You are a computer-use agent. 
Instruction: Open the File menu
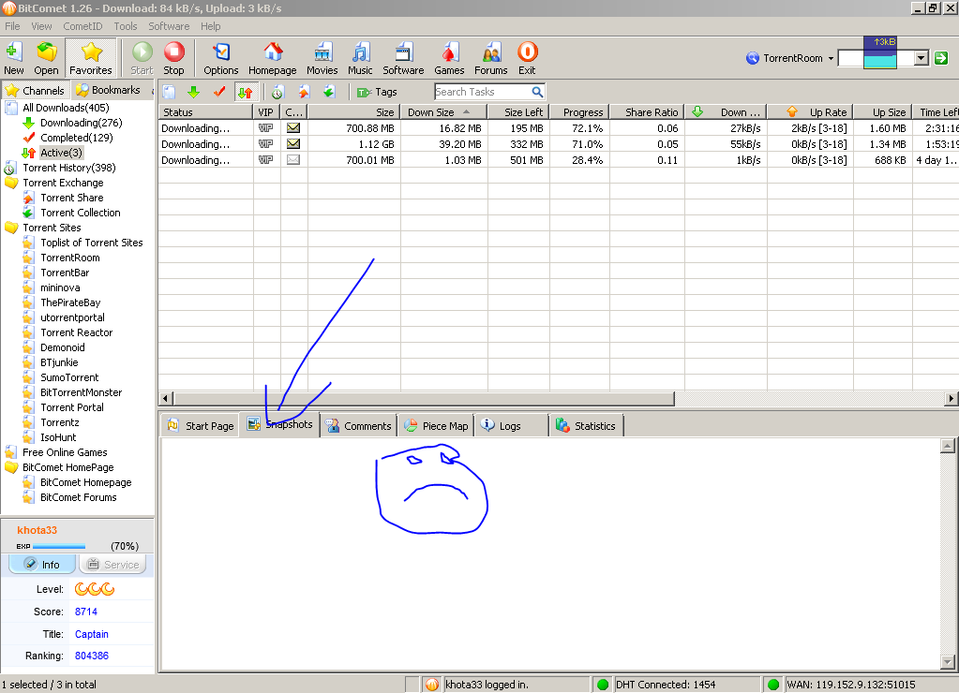pos(12,26)
